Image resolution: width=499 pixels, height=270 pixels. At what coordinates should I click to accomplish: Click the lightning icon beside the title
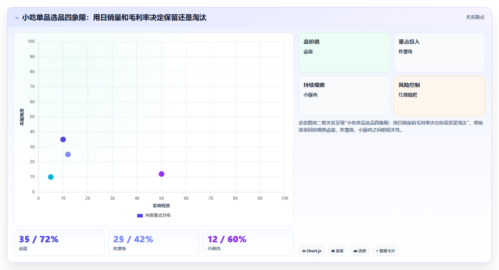click(17, 18)
